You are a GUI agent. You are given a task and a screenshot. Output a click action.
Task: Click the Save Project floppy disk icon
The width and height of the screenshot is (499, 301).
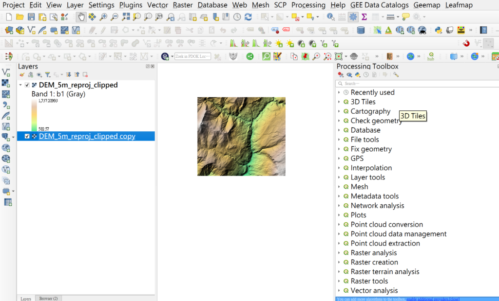point(31,17)
